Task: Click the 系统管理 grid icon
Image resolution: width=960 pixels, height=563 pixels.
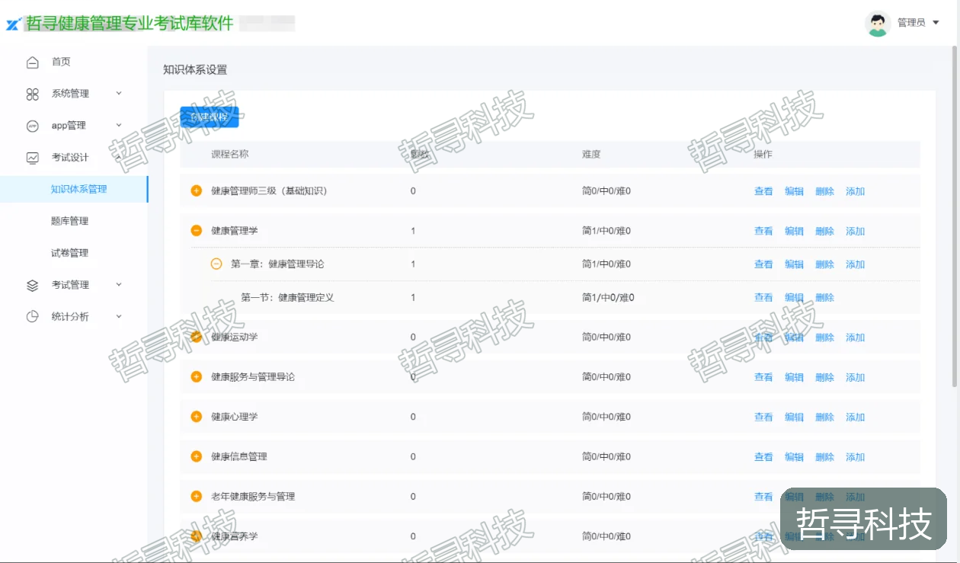Action: tap(32, 94)
